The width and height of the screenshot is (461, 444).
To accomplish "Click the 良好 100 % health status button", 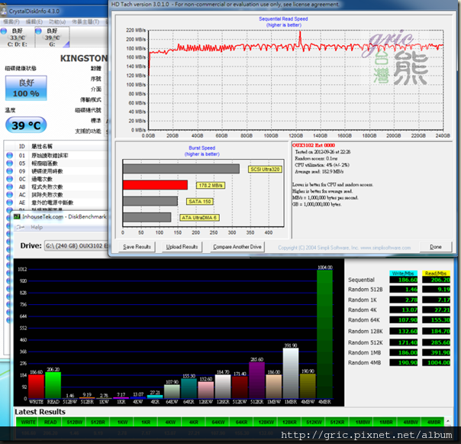I will tap(26, 88).
